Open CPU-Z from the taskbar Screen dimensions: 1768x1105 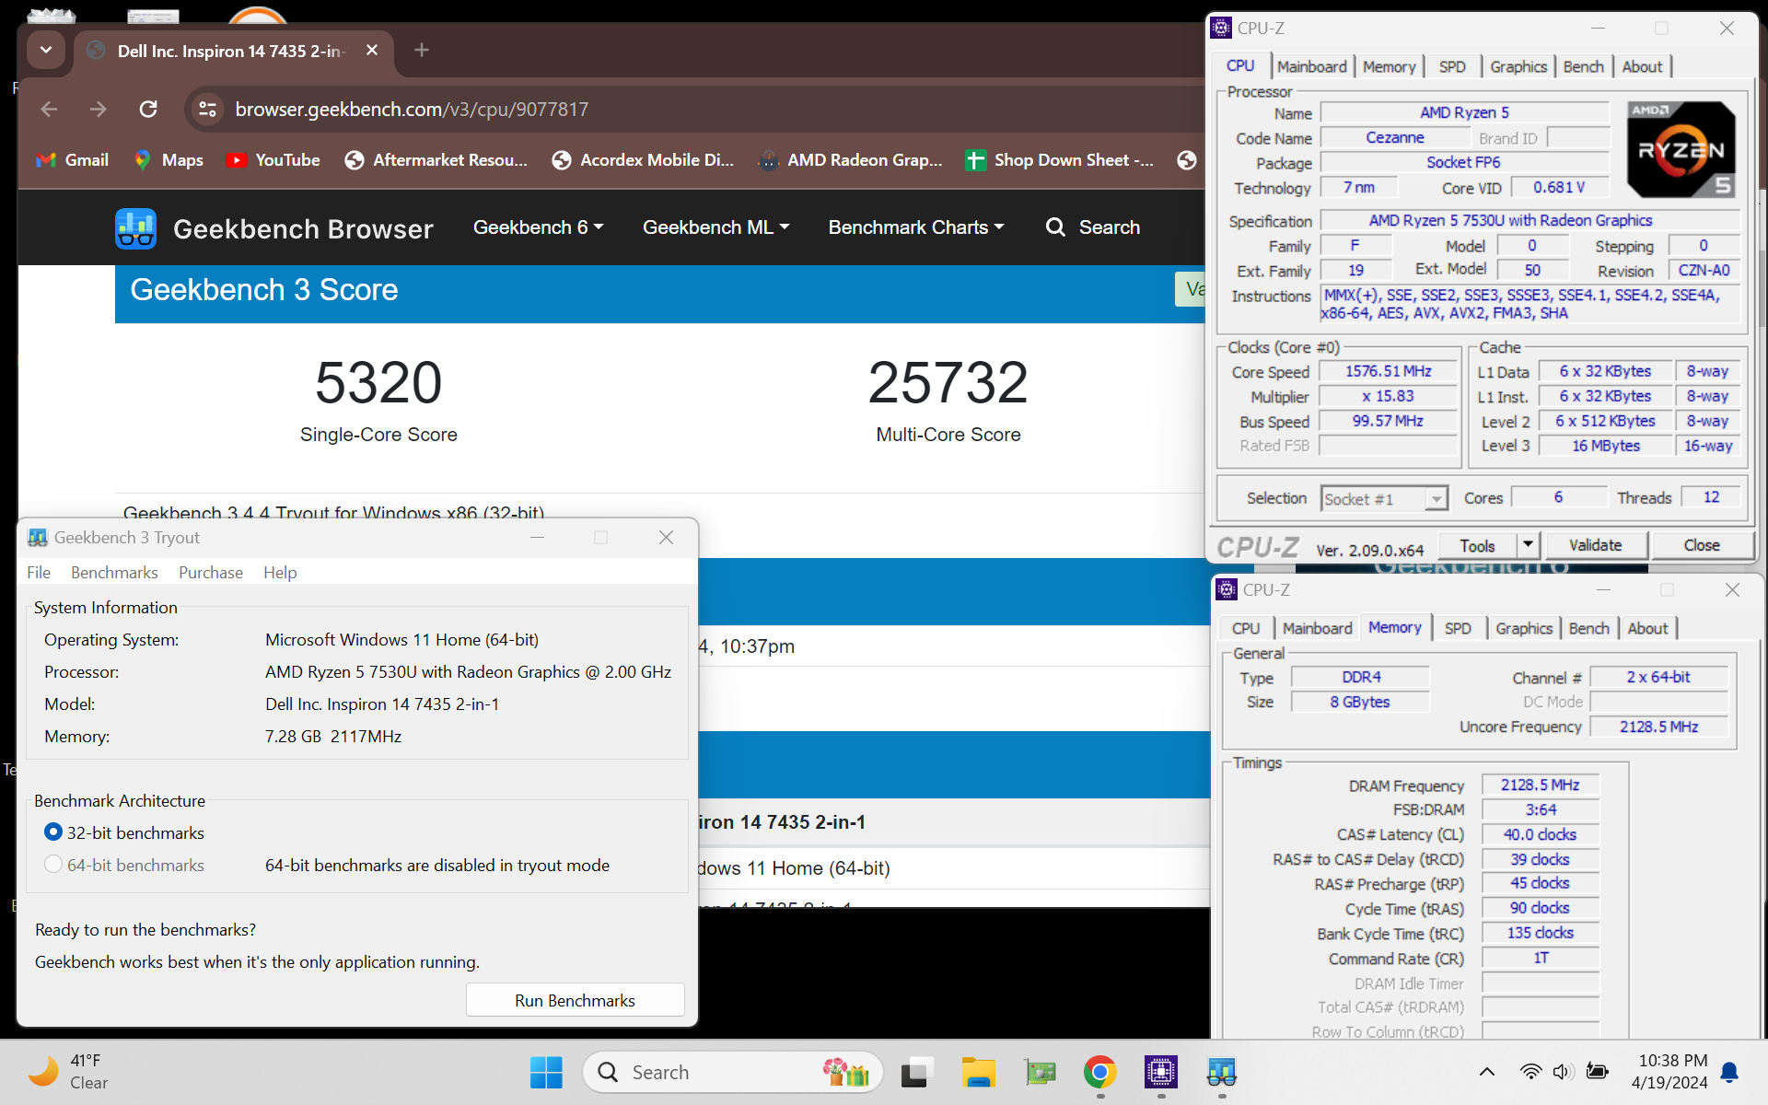tap(1160, 1072)
